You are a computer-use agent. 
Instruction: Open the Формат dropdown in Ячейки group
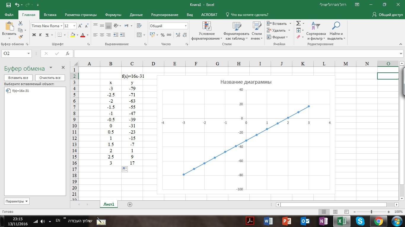click(x=277, y=37)
